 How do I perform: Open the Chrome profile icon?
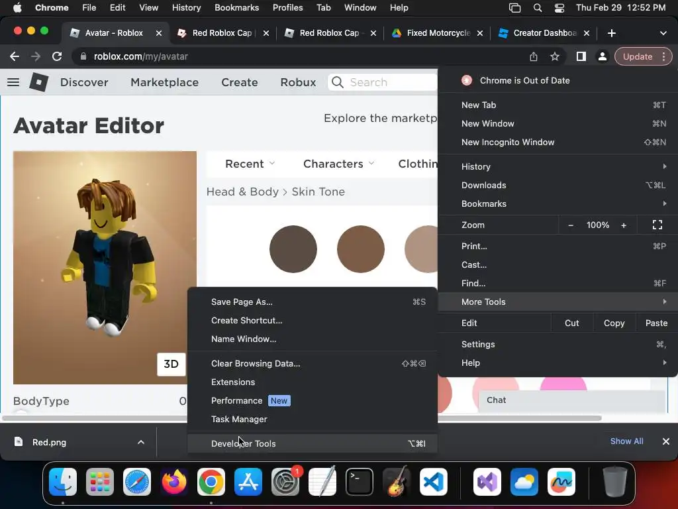click(x=602, y=56)
